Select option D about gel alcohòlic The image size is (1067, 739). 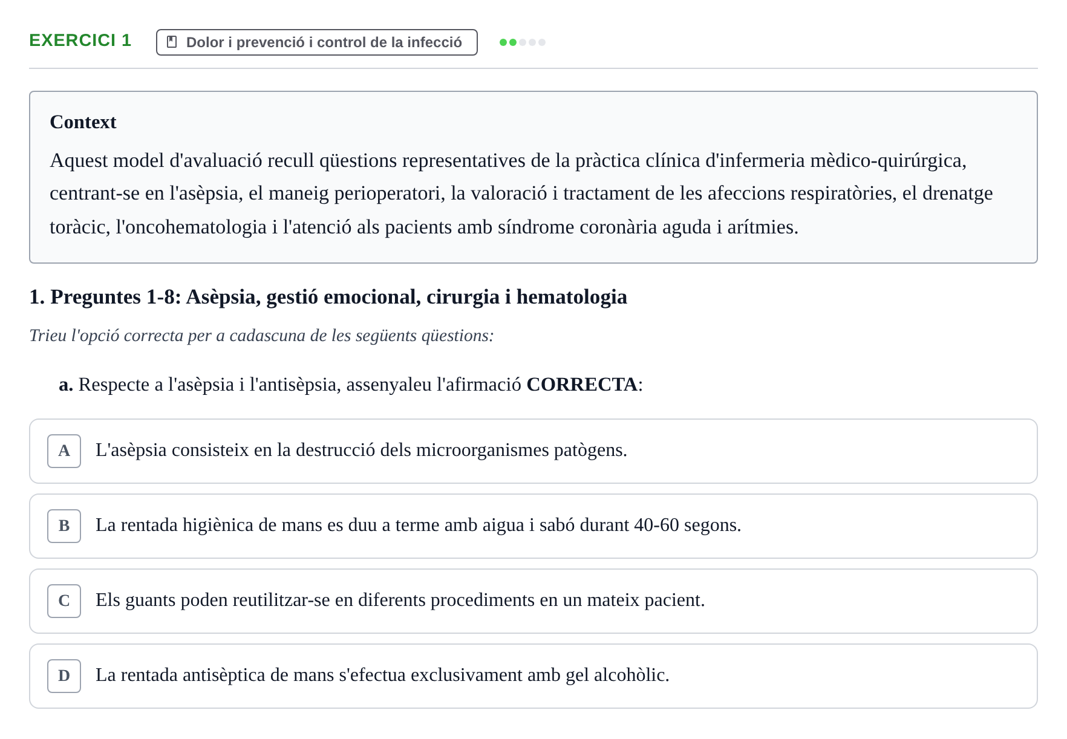(533, 676)
